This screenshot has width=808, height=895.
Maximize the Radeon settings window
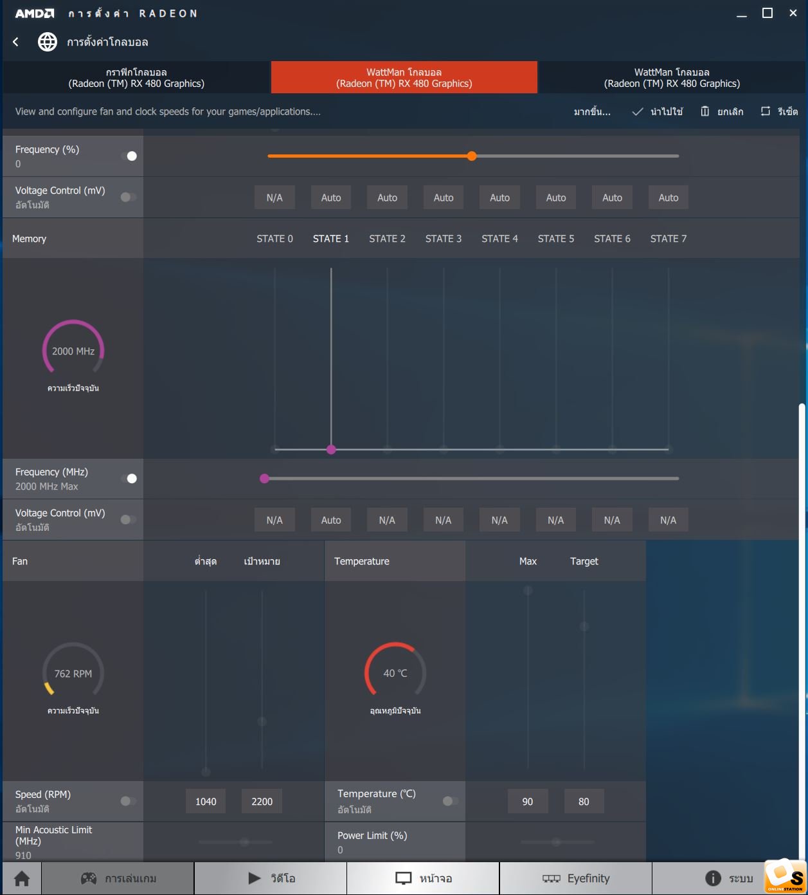[768, 13]
